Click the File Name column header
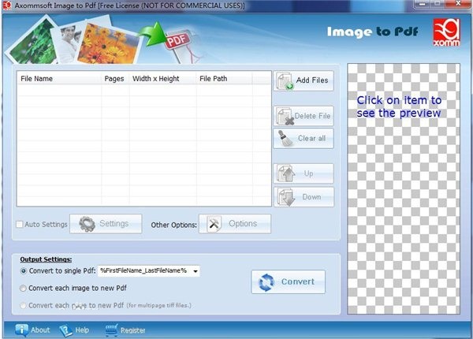 (x=59, y=79)
